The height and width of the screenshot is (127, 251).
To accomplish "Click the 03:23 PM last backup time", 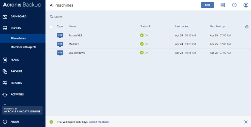I will coord(190,44).
